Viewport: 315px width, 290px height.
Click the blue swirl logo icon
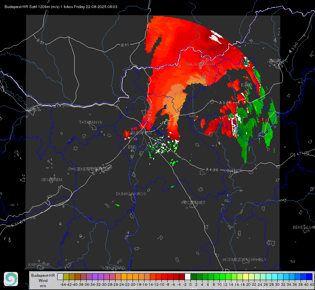[x=11, y=279]
